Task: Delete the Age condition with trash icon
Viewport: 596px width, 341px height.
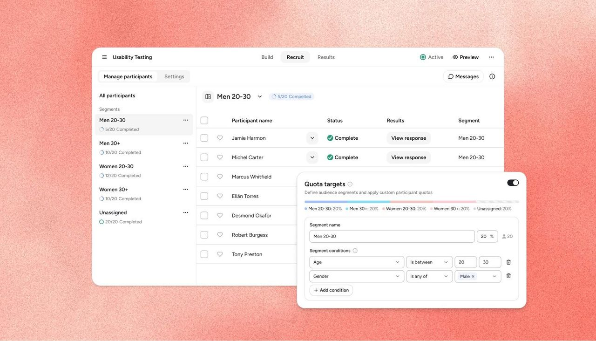Action: [508, 262]
